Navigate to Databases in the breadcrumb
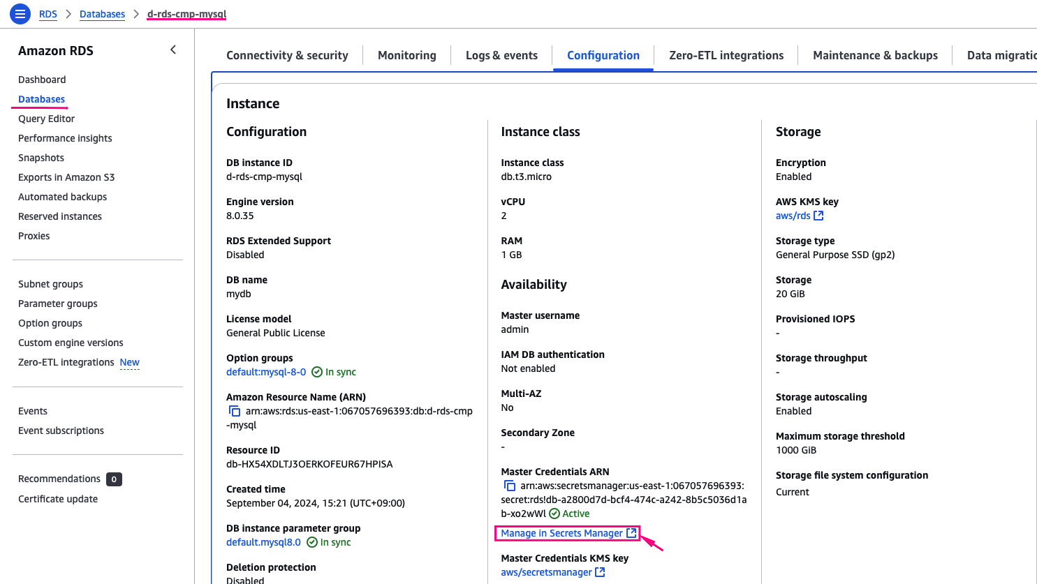The width and height of the screenshot is (1037, 584). pyautogui.click(x=102, y=14)
